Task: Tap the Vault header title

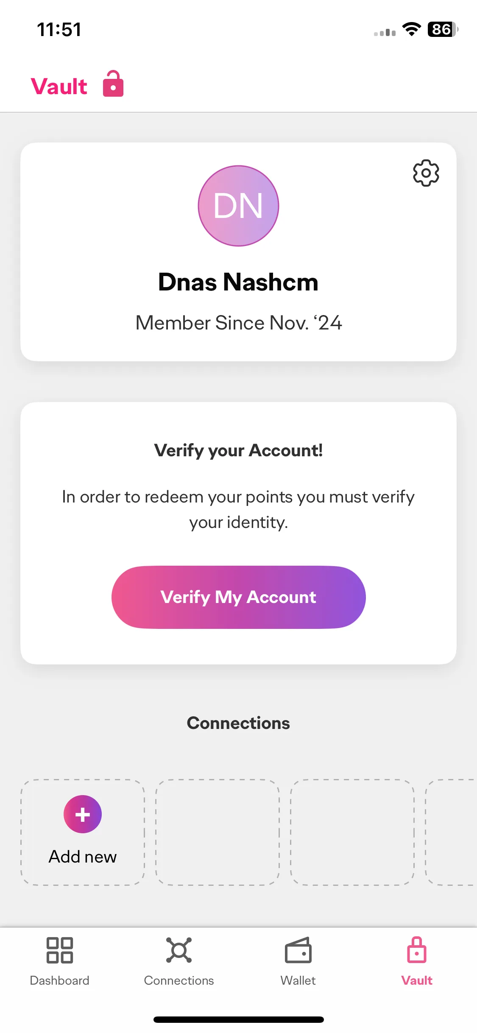Action: [x=59, y=86]
